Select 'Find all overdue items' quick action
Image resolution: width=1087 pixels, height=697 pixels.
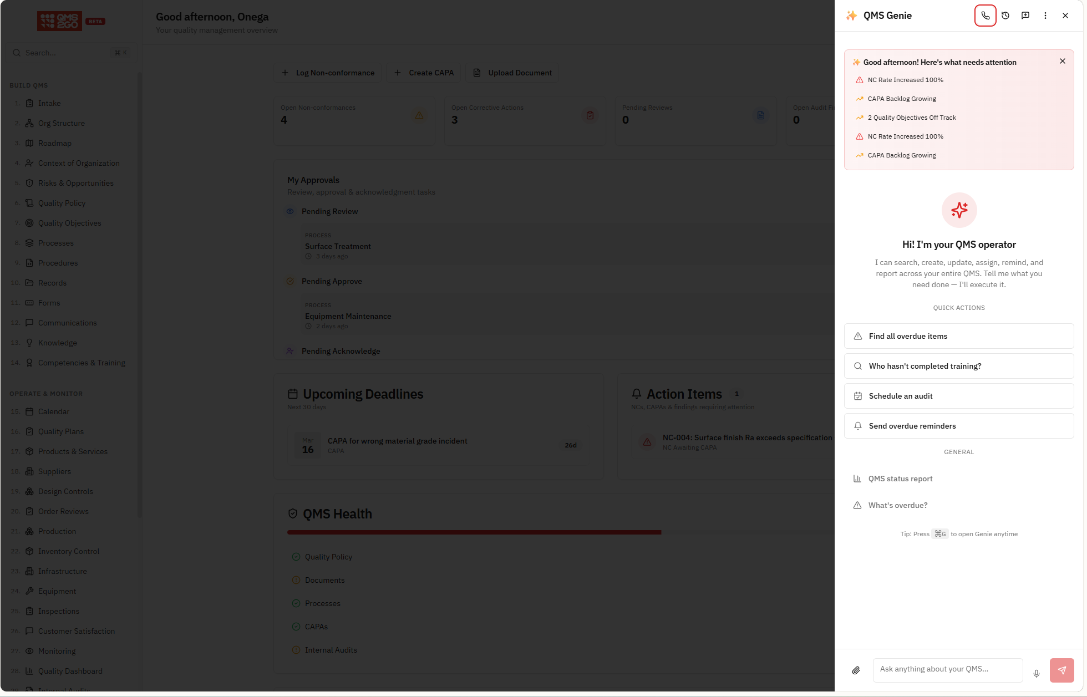tap(958, 336)
